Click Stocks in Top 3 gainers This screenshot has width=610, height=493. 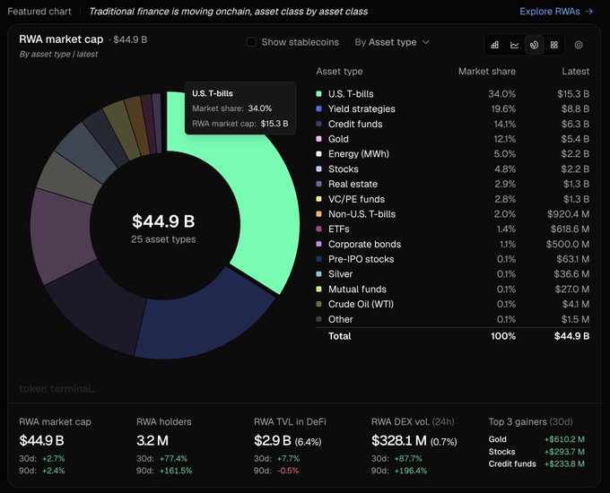[501, 452]
